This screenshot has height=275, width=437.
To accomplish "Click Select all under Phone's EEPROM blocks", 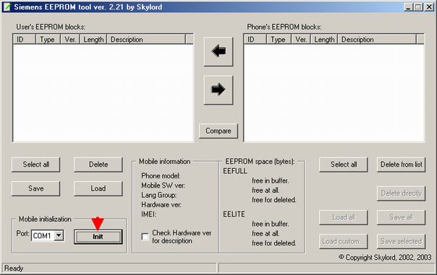I will click(x=344, y=165).
